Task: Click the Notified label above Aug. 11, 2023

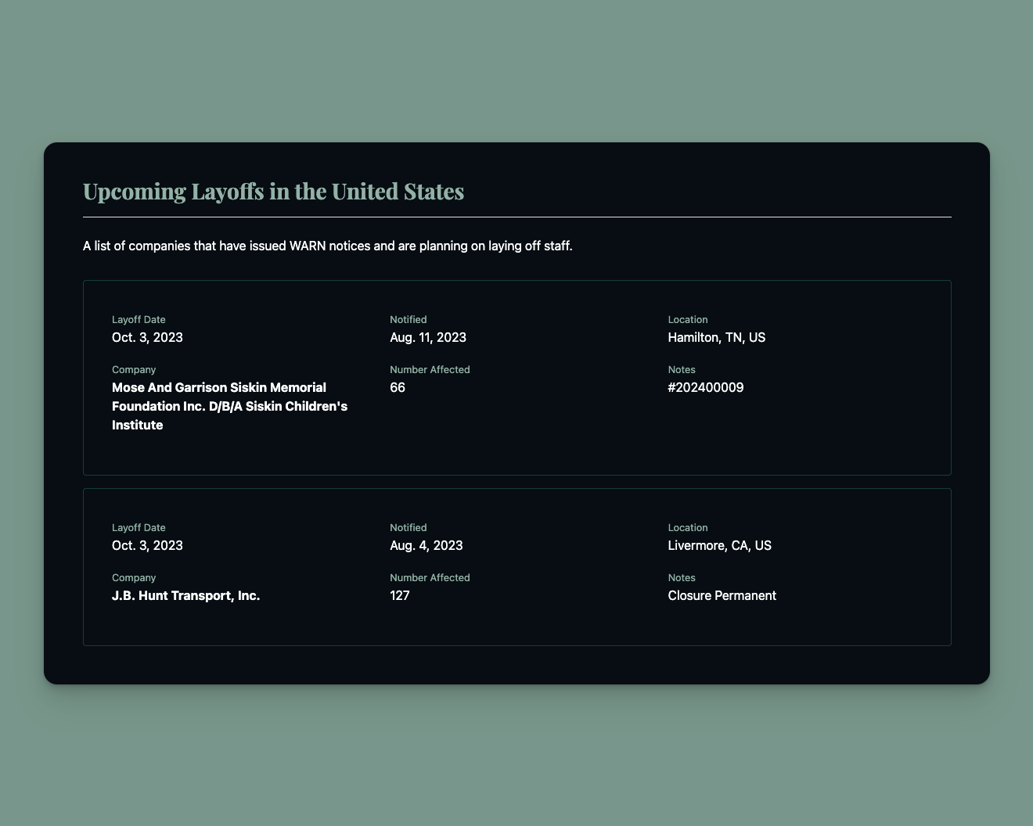Action: 409,319
